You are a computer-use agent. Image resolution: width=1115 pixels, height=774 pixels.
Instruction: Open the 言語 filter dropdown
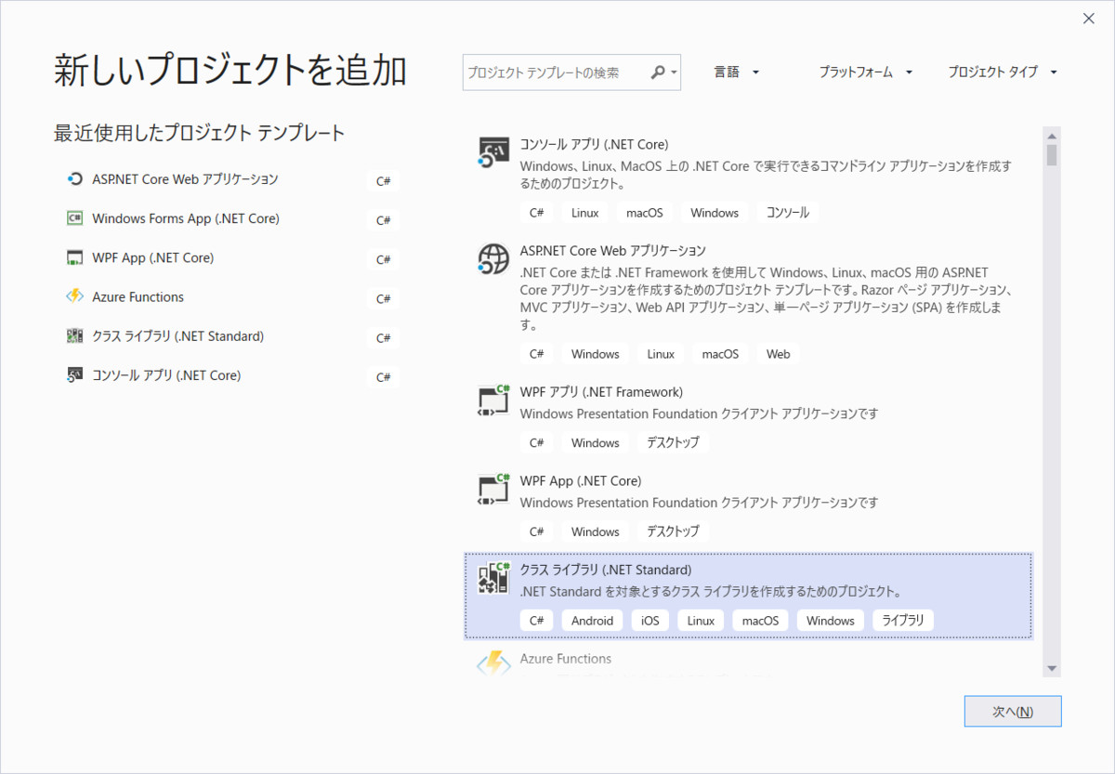tap(737, 72)
